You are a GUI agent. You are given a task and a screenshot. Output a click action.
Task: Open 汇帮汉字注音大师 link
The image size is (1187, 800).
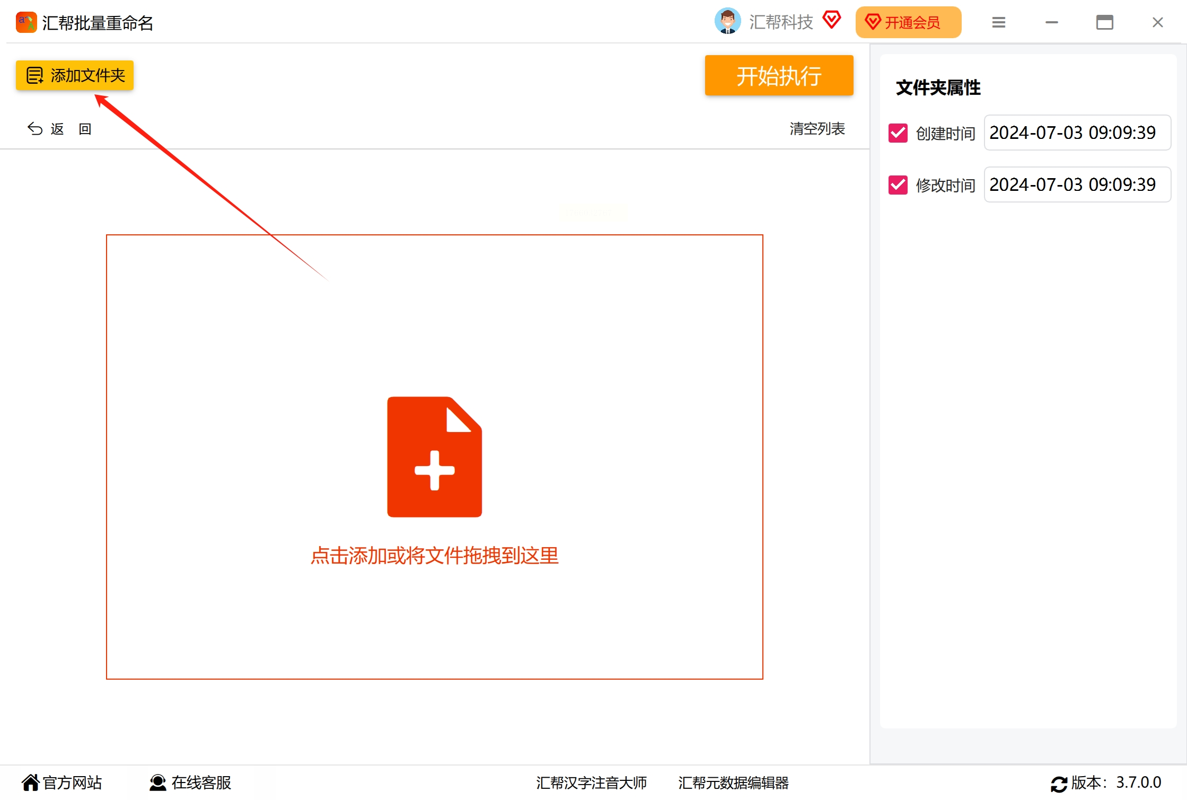point(591,783)
